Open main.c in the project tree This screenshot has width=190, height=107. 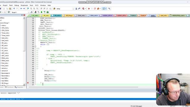pyautogui.click(x=4, y=26)
